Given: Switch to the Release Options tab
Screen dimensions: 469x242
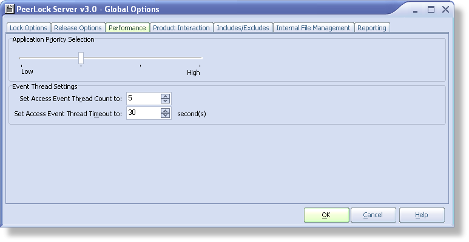Looking at the screenshot, I should pos(78,28).
